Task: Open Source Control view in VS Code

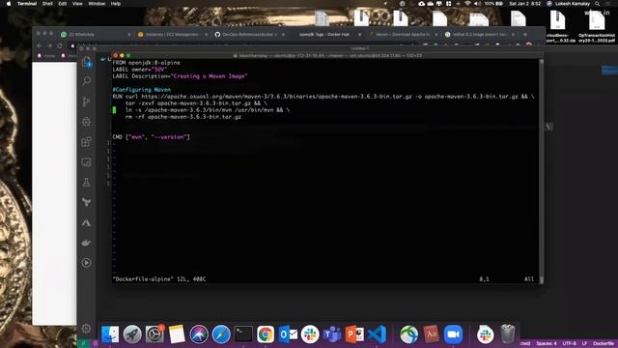Action: pyautogui.click(x=86, y=101)
